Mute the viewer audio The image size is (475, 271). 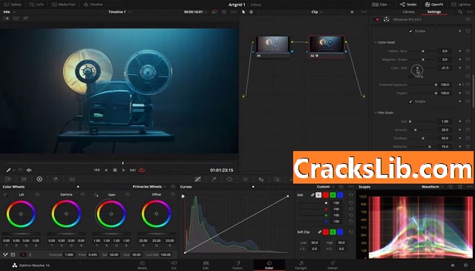(x=28, y=170)
